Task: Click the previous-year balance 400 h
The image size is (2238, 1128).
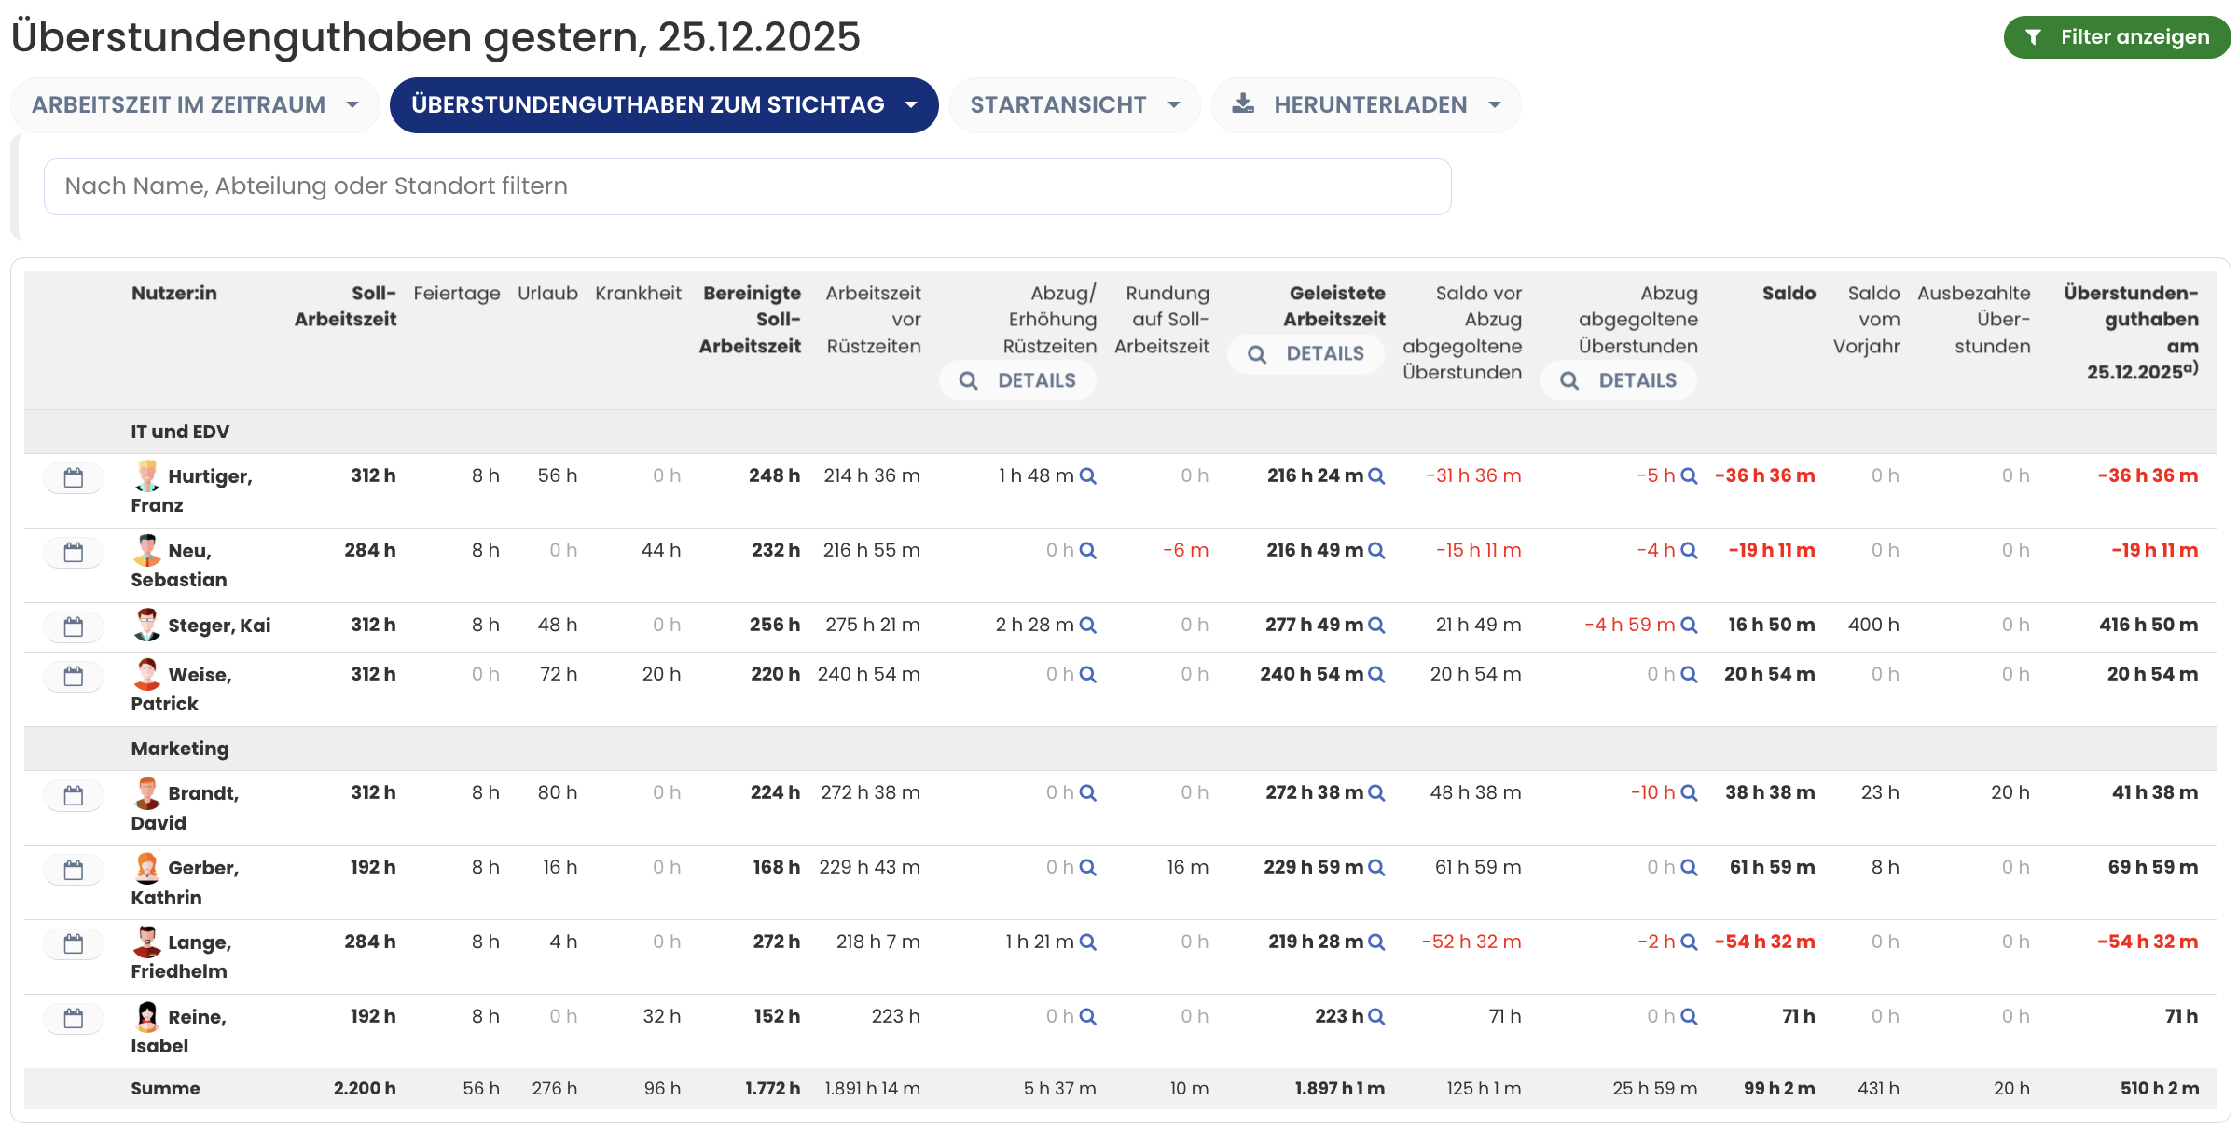Action: pyautogui.click(x=1873, y=625)
